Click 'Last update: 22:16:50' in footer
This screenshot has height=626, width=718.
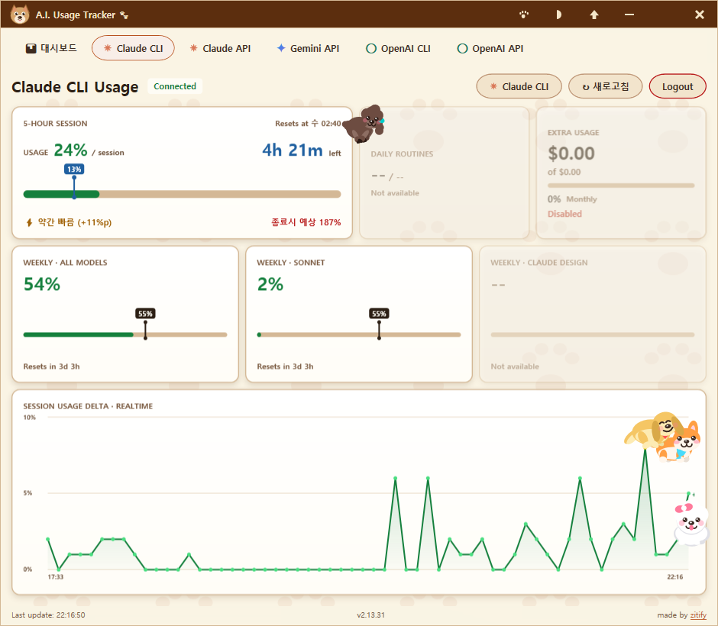point(48,615)
